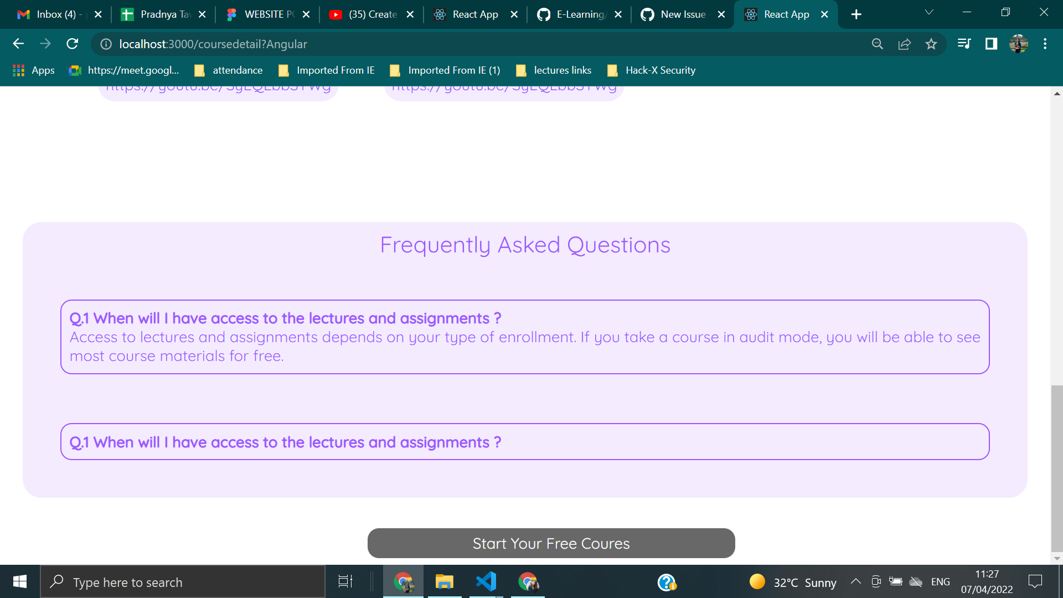Open the side panel icon

point(991,44)
